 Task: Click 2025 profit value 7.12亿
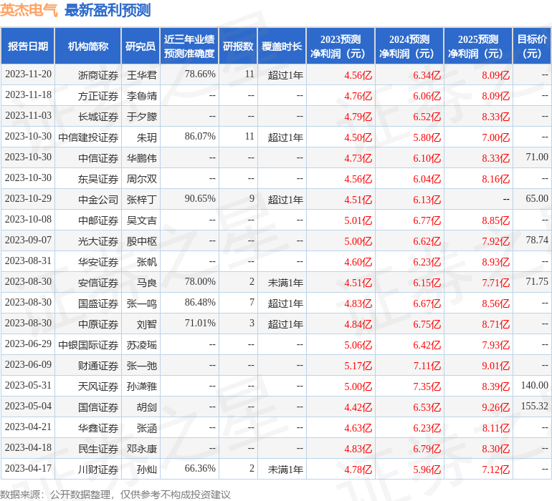[495, 470]
